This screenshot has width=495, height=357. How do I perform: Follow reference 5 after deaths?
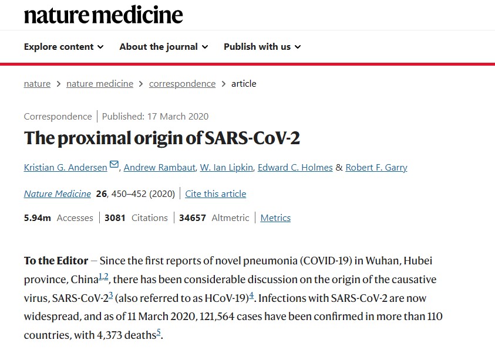159,332
